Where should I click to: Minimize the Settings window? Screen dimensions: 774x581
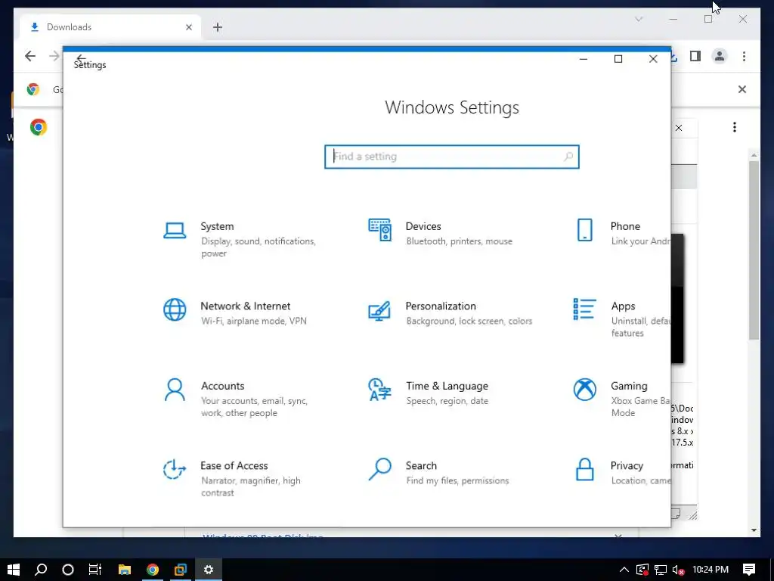584,59
